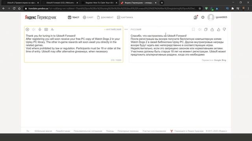Share the translation

(x=212, y=29)
